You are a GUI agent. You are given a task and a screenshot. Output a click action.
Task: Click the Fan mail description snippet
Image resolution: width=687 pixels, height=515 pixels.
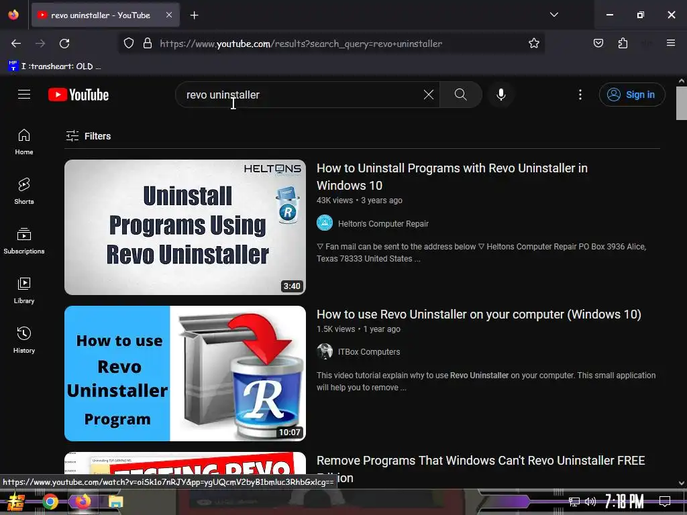coord(481,253)
